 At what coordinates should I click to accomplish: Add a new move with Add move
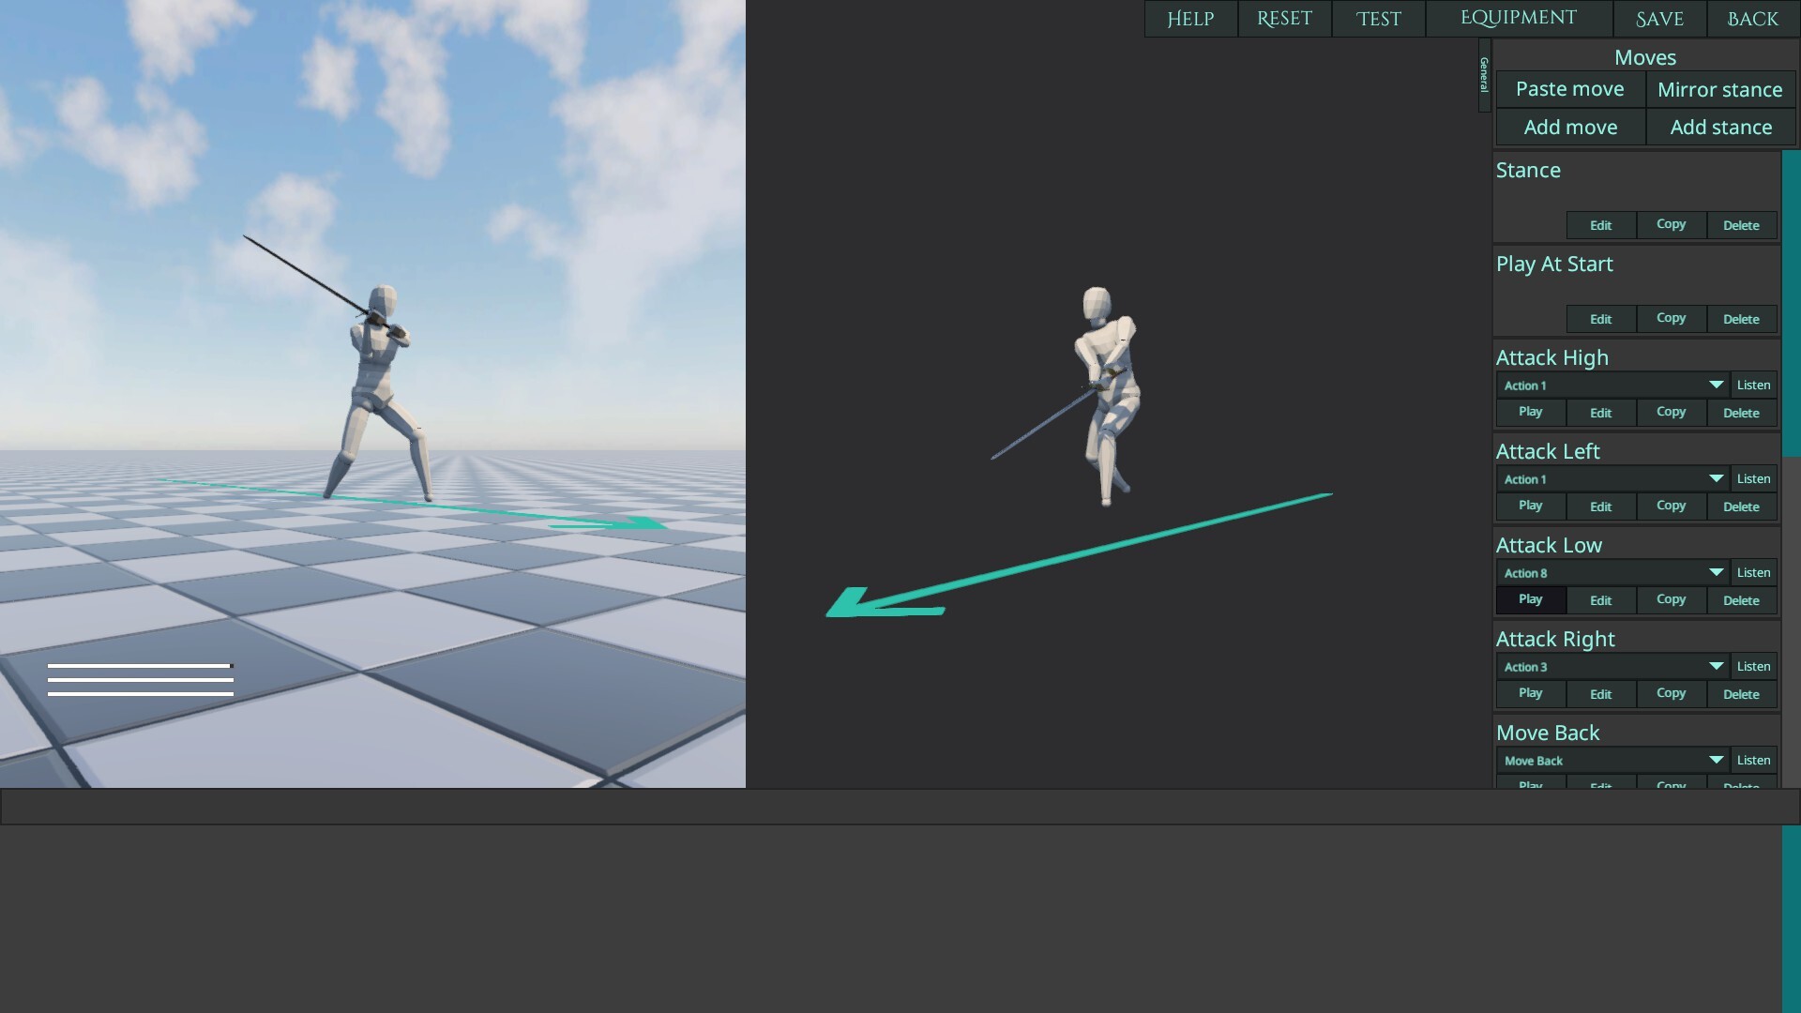coord(1568,127)
